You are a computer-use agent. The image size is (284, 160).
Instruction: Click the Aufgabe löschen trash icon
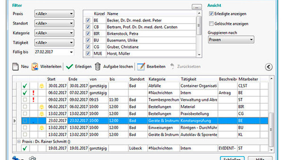(98, 67)
